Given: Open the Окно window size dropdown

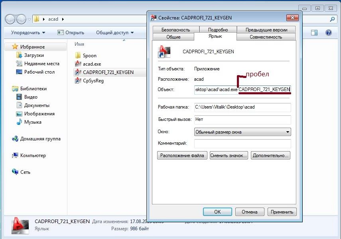Looking at the screenshot, I should (x=242, y=132).
